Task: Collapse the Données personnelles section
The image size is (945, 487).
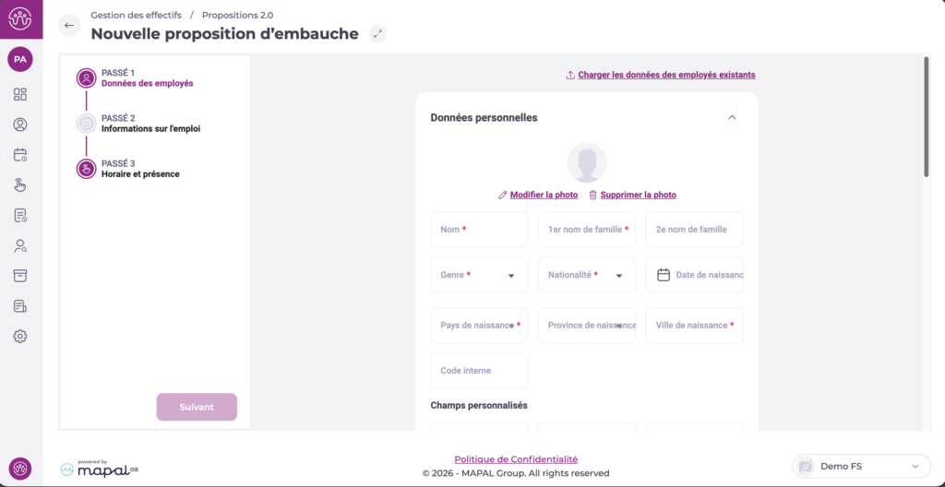Action: pyautogui.click(x=732, y=118)
